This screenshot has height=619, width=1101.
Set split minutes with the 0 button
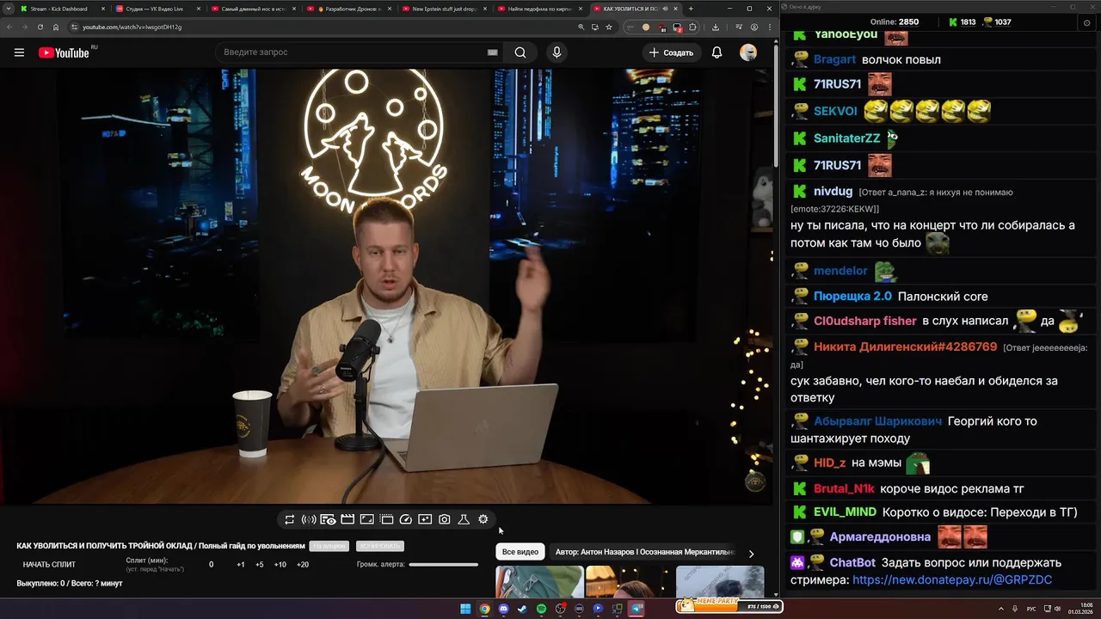pos(212,565)
